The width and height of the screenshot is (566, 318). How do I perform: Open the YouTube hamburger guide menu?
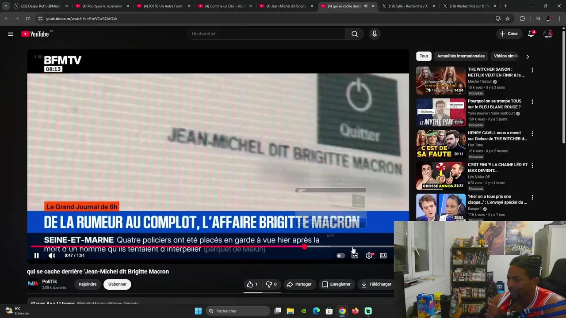click(x=11, y=34)
